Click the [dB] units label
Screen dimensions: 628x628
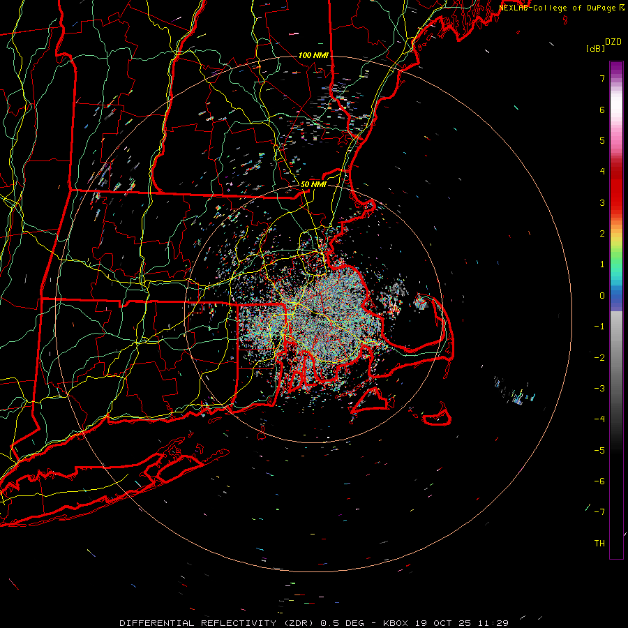point(595,49)
